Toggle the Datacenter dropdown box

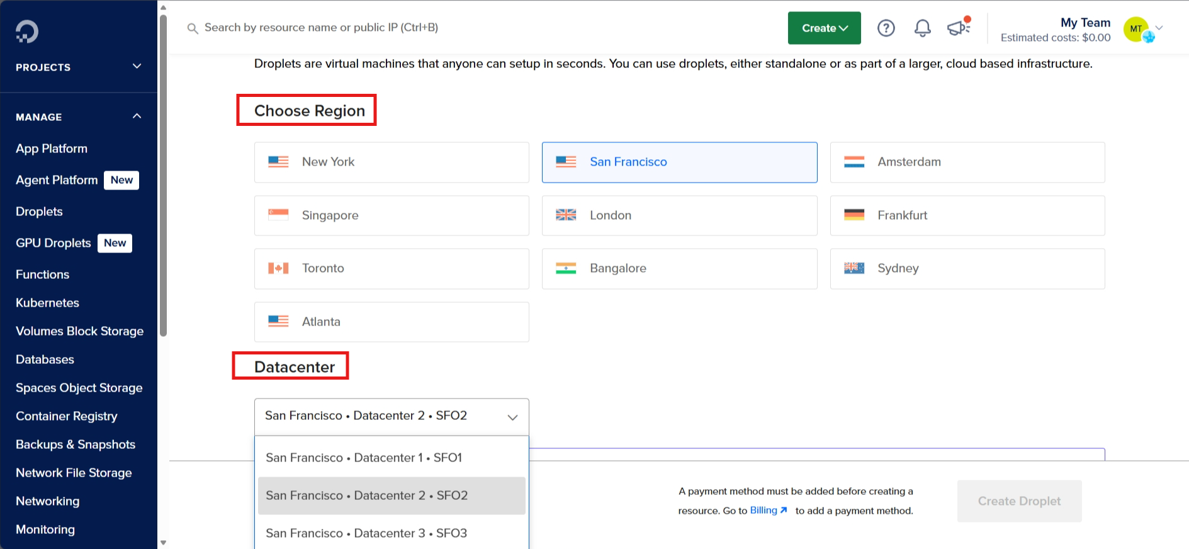coord(392,416)
